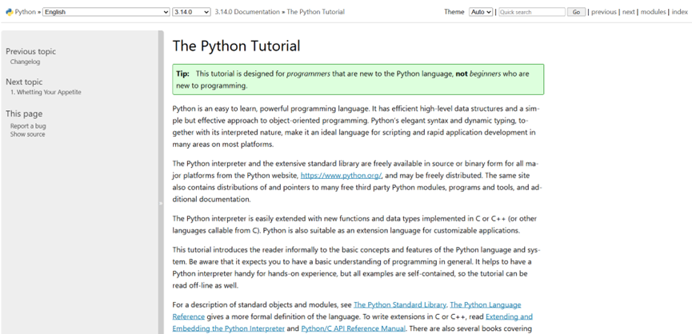Open Python/C API Reference Manual link
This screenshot has height=334, width=692.
click(354, 328)
